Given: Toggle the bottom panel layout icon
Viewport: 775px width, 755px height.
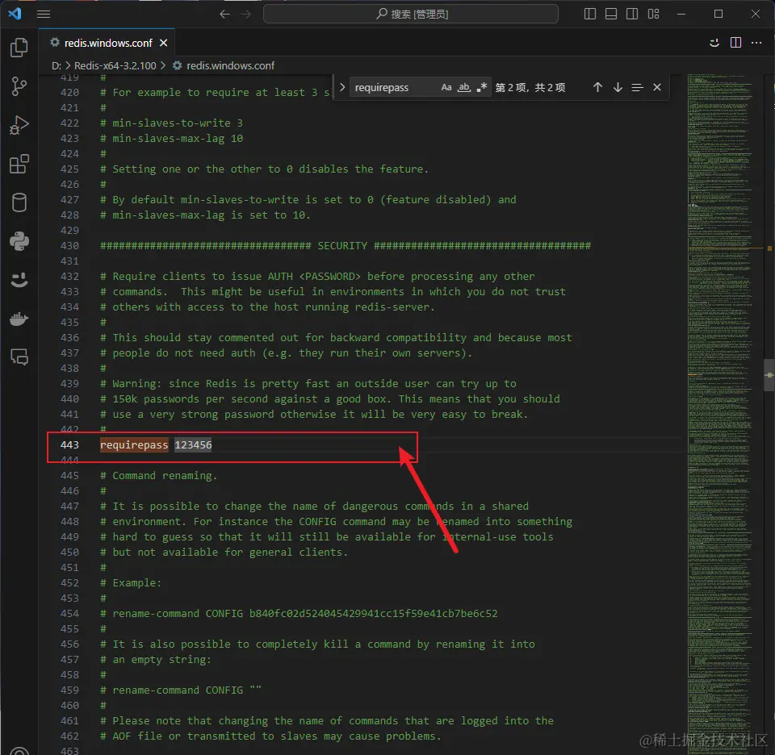Looking at the screenshot, I should point(611,14).
